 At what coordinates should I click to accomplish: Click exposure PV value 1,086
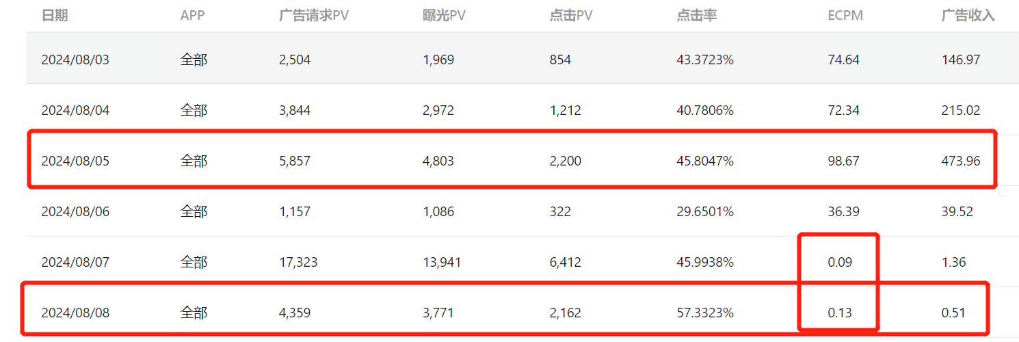pos(438,211)
